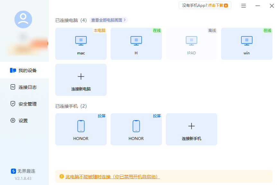
Task: Select the H computer monitor icon
Action: [136, 41]
